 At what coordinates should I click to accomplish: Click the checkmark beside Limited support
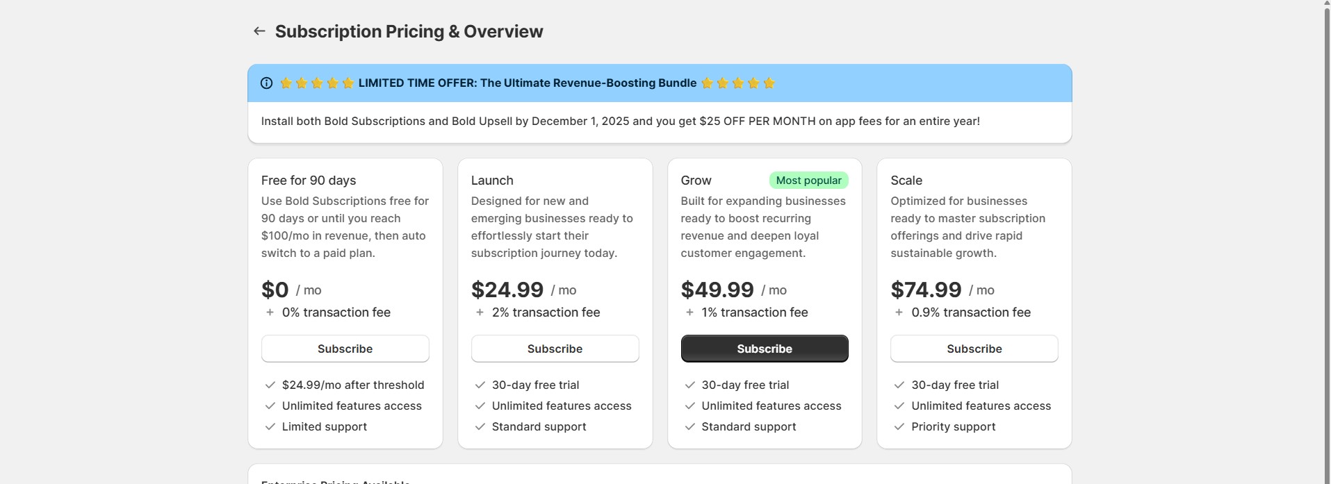[x=270, y=426]
